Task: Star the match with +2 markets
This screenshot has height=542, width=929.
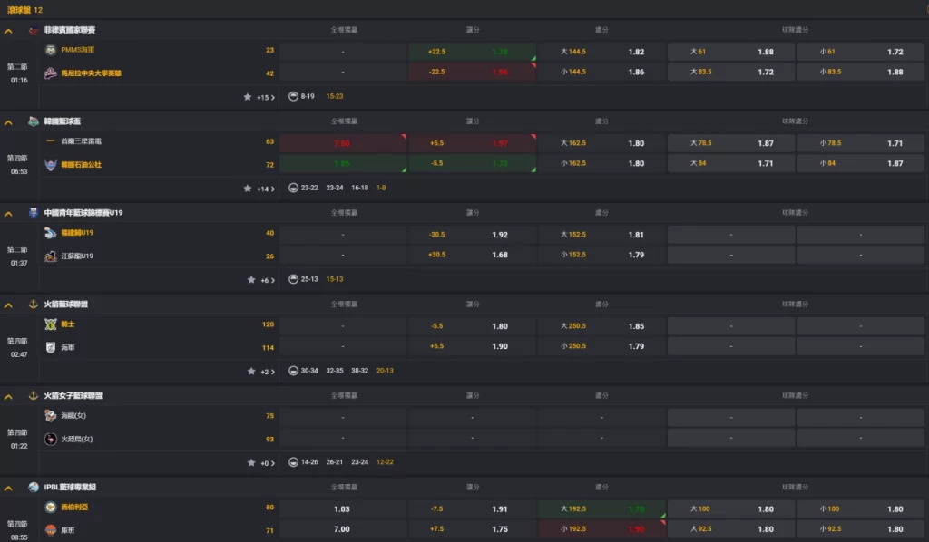Action: point(251,371)
